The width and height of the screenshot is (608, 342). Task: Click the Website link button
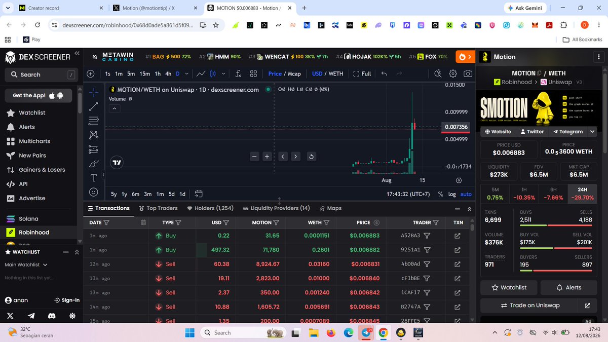coord(498,131)
